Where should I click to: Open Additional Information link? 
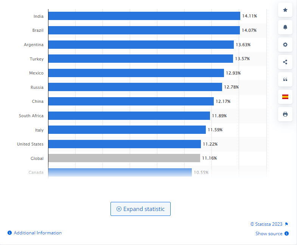click(37, 233)
